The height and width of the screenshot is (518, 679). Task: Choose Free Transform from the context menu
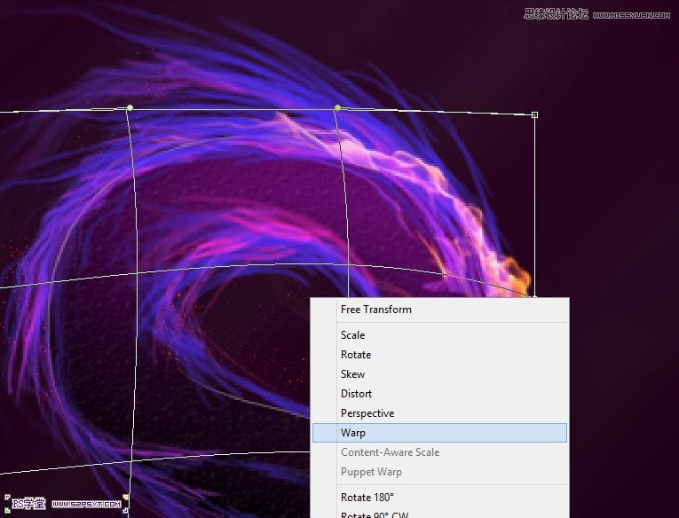[x=439, y=310]
